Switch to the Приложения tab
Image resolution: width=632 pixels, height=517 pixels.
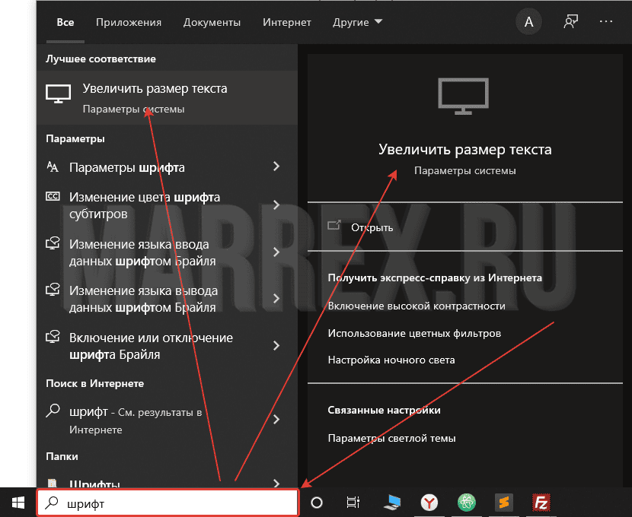129,23
